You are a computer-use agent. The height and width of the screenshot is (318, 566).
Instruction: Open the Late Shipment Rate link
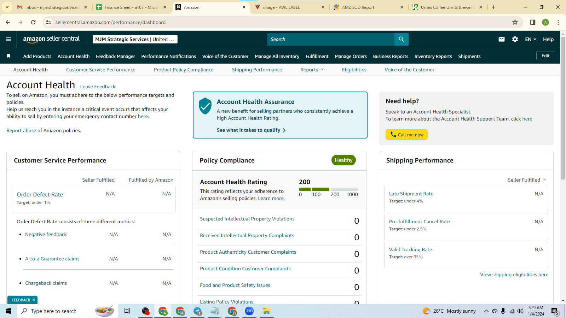point(411,194)
